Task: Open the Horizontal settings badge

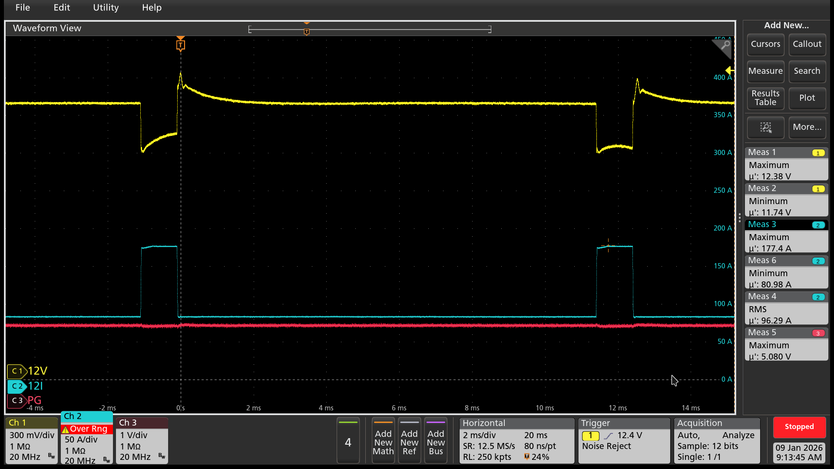Action: click(516, 440)
